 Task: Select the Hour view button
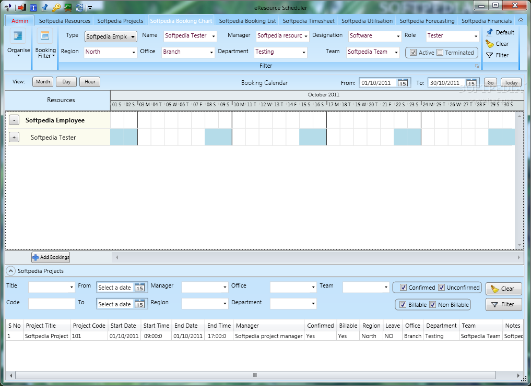(90, 82)
